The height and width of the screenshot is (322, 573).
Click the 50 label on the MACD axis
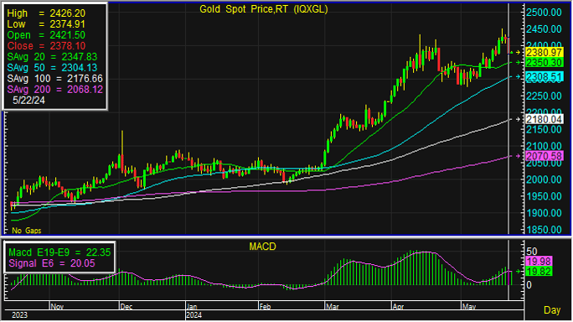[x=532, y=252]
